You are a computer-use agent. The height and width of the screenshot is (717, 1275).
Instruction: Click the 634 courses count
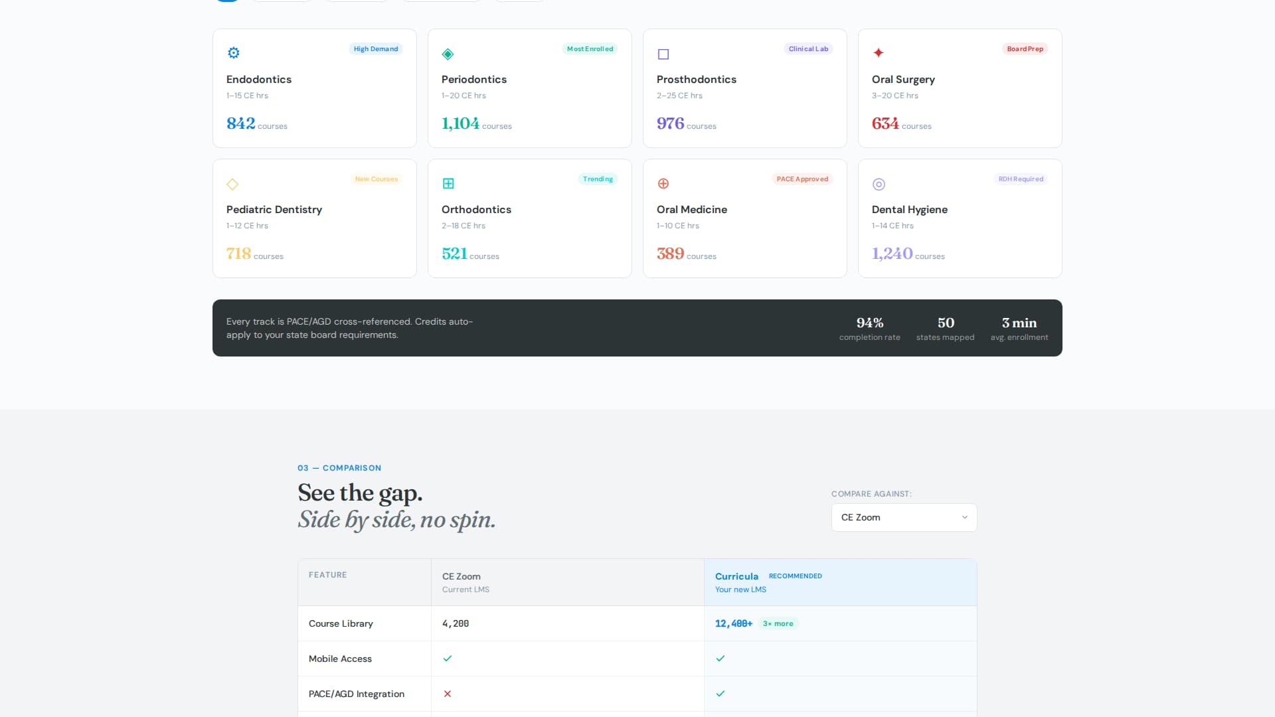point(902,123)
